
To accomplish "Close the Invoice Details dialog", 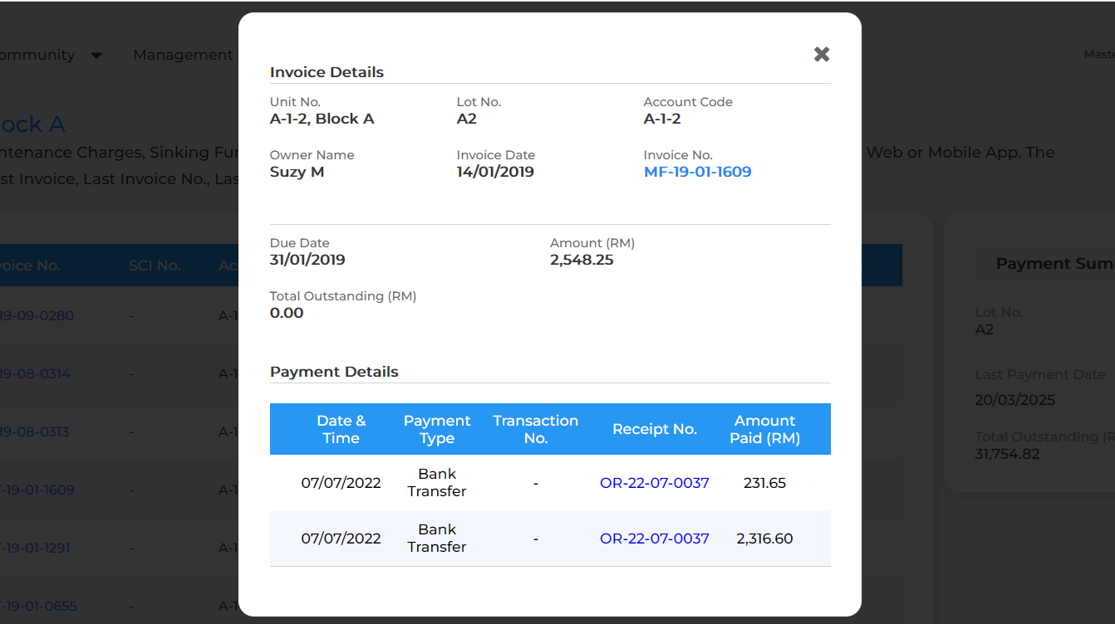I will click(x=822, y=54).
